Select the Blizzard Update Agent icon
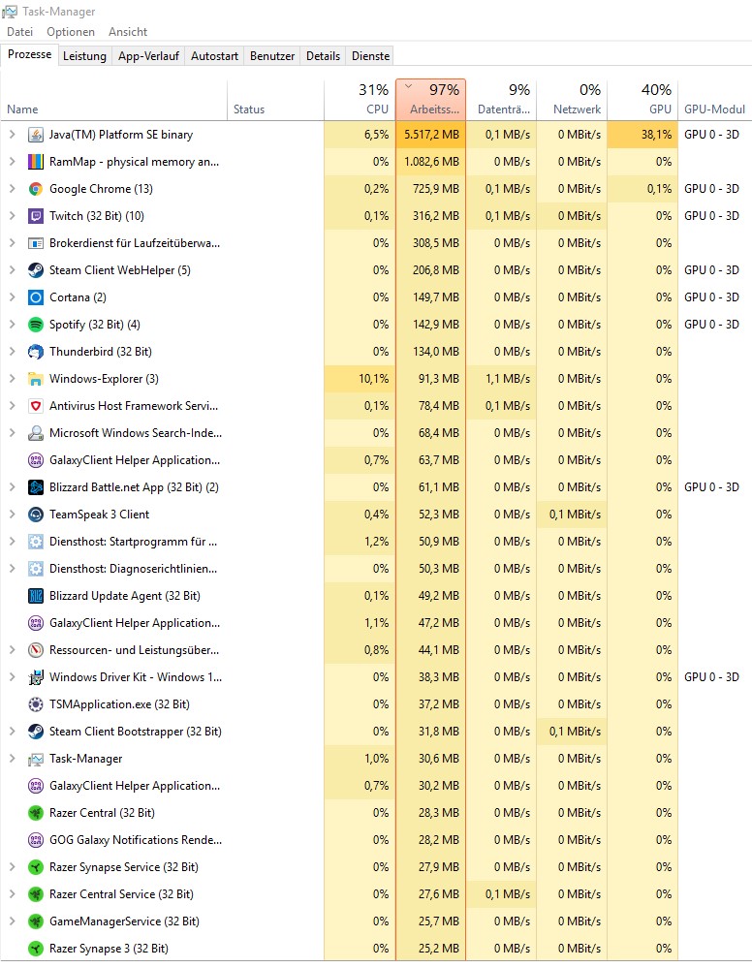 click(x=36, y=596)
